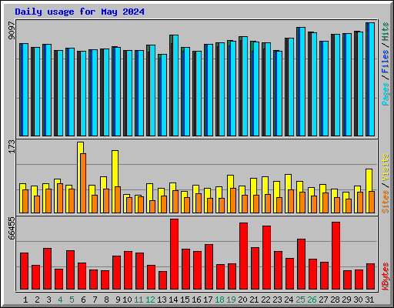394x308 pixels.
Task: Click the cyan Pages bar for day 31
Action: (372, 79)
